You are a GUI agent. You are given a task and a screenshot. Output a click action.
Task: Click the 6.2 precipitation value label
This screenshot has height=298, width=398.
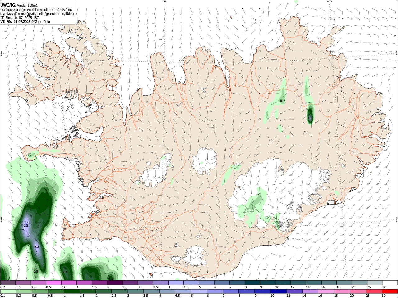tap(26, 225)
